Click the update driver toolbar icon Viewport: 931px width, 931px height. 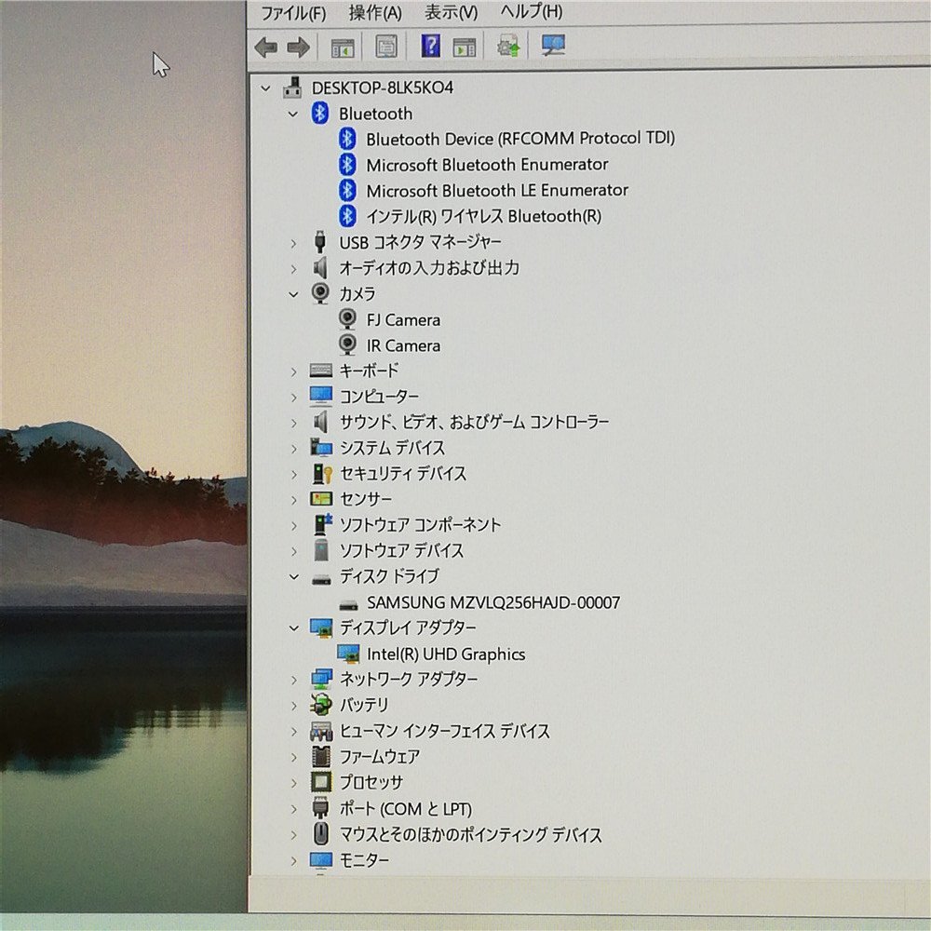[x=508, y=46]
